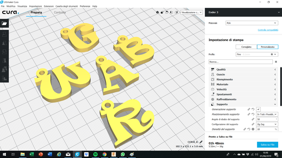Viewport: 282px width, 158px height.
Task: Open the Profilo Fine dropdown
Action: 257,54
